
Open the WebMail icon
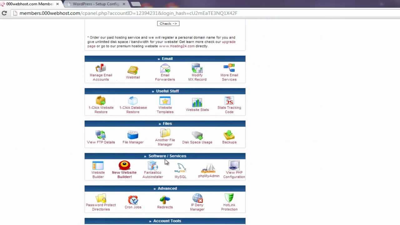pyautogui.click(x=133, y=70)
